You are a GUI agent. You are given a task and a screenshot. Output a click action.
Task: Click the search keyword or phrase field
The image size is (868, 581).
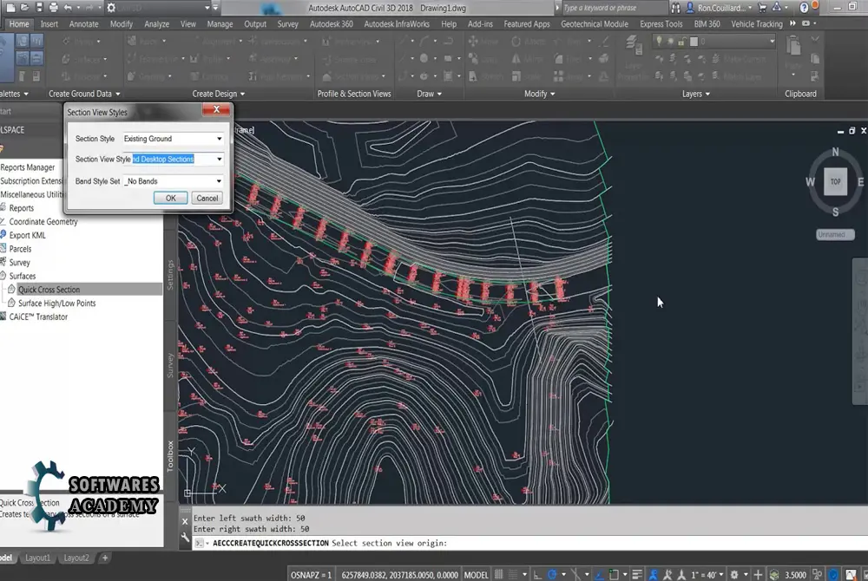(614, 8)
